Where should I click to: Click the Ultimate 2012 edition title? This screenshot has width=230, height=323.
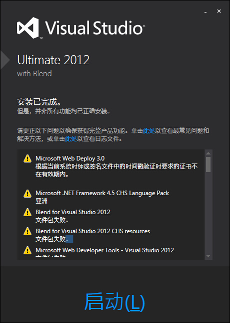pyautogui.click(x=53, y=60)
